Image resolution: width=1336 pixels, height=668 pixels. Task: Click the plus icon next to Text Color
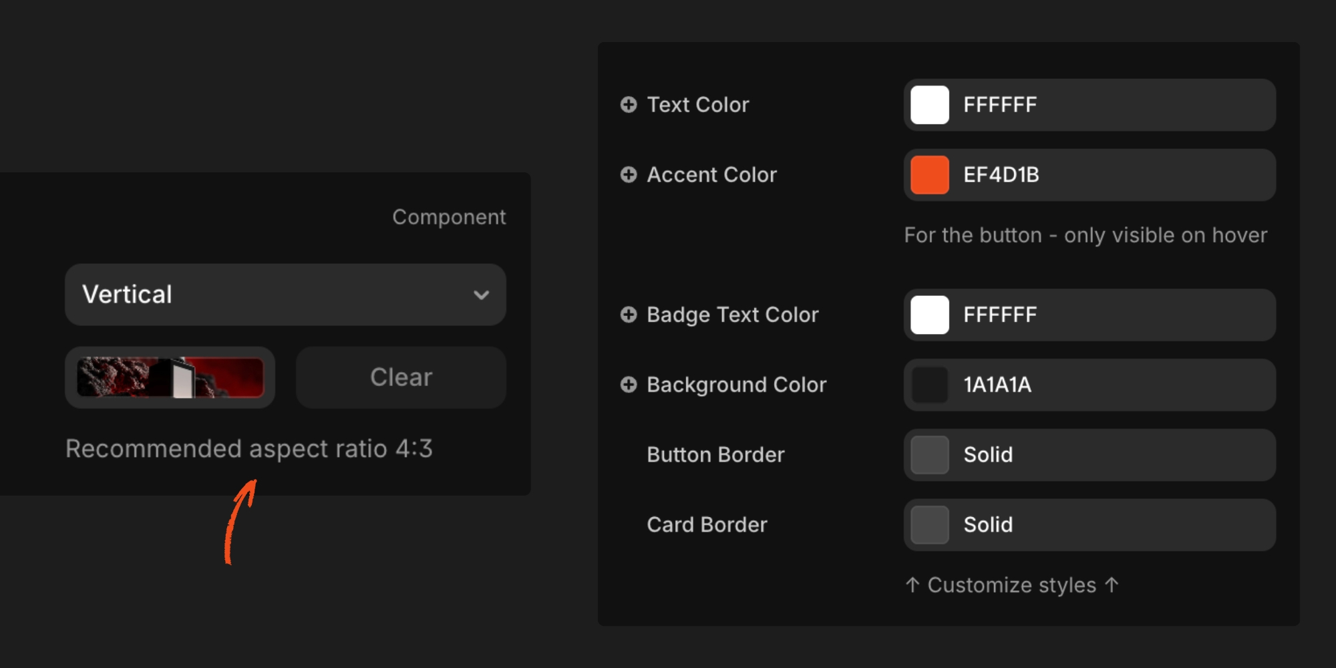(x=629, y=105)
